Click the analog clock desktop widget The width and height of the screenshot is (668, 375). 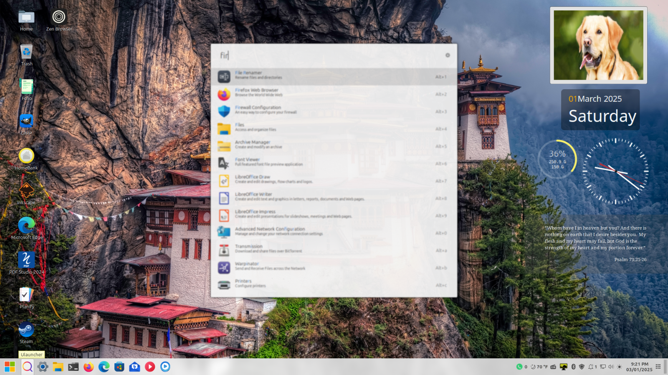pyautogui.click(x=615, y=171)
